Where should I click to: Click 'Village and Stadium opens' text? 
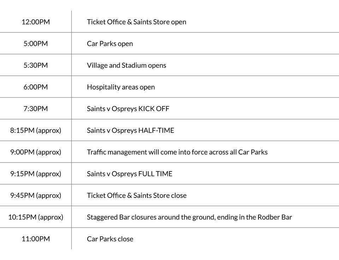coord(126,65)
